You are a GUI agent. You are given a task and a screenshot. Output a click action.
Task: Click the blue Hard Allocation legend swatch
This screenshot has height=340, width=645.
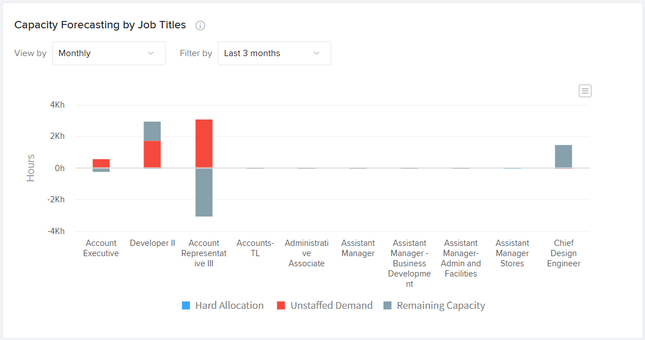click(x=186, y=305)
